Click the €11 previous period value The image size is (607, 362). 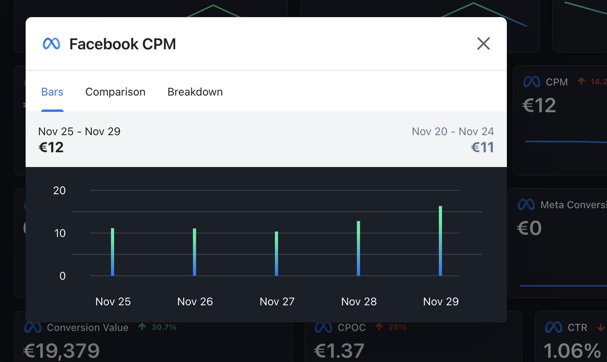(483, 147)
